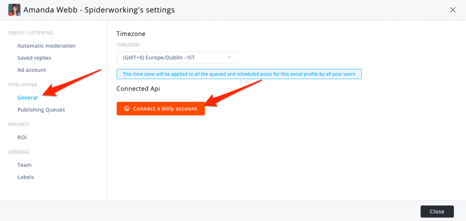Click the Timezone section heading

click(x=131, y=34)
